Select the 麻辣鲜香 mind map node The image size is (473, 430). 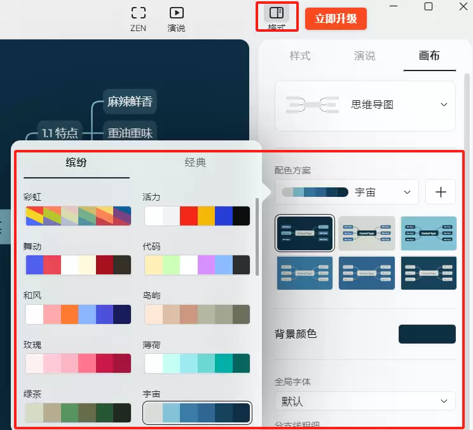click(130, 102)
